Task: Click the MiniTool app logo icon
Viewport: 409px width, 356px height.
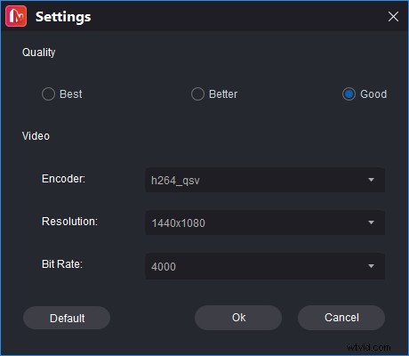Action: click(16, 16)
